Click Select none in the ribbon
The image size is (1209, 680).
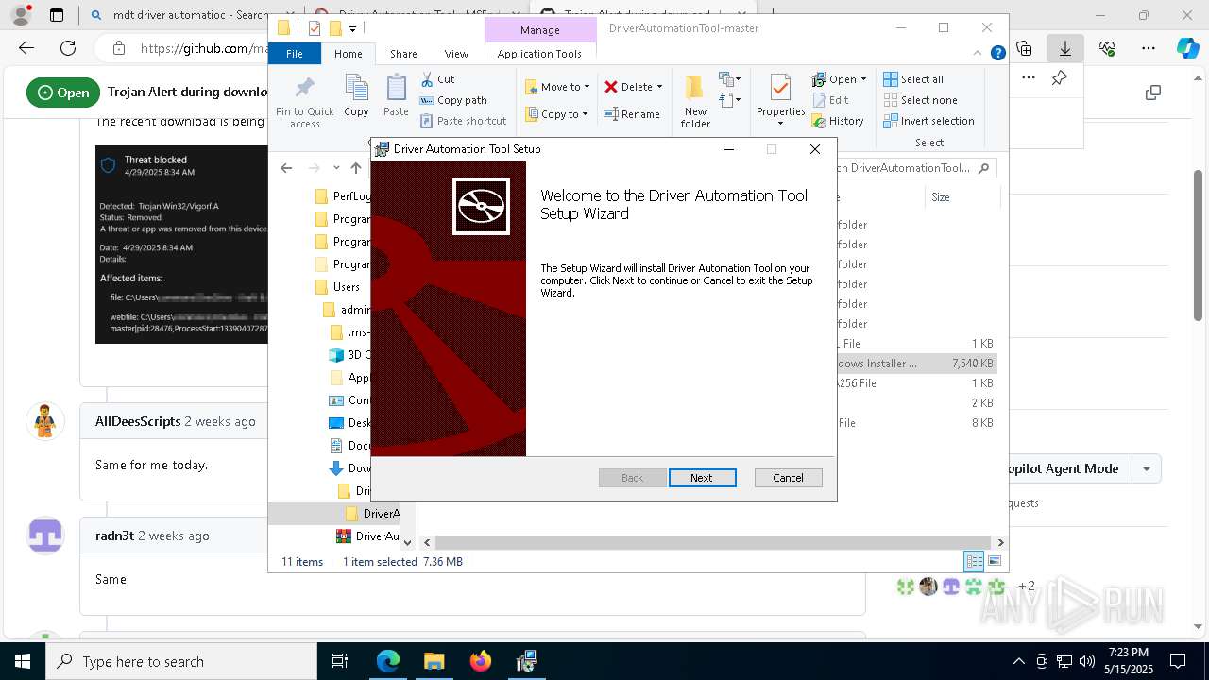click(x=920, y=100)
